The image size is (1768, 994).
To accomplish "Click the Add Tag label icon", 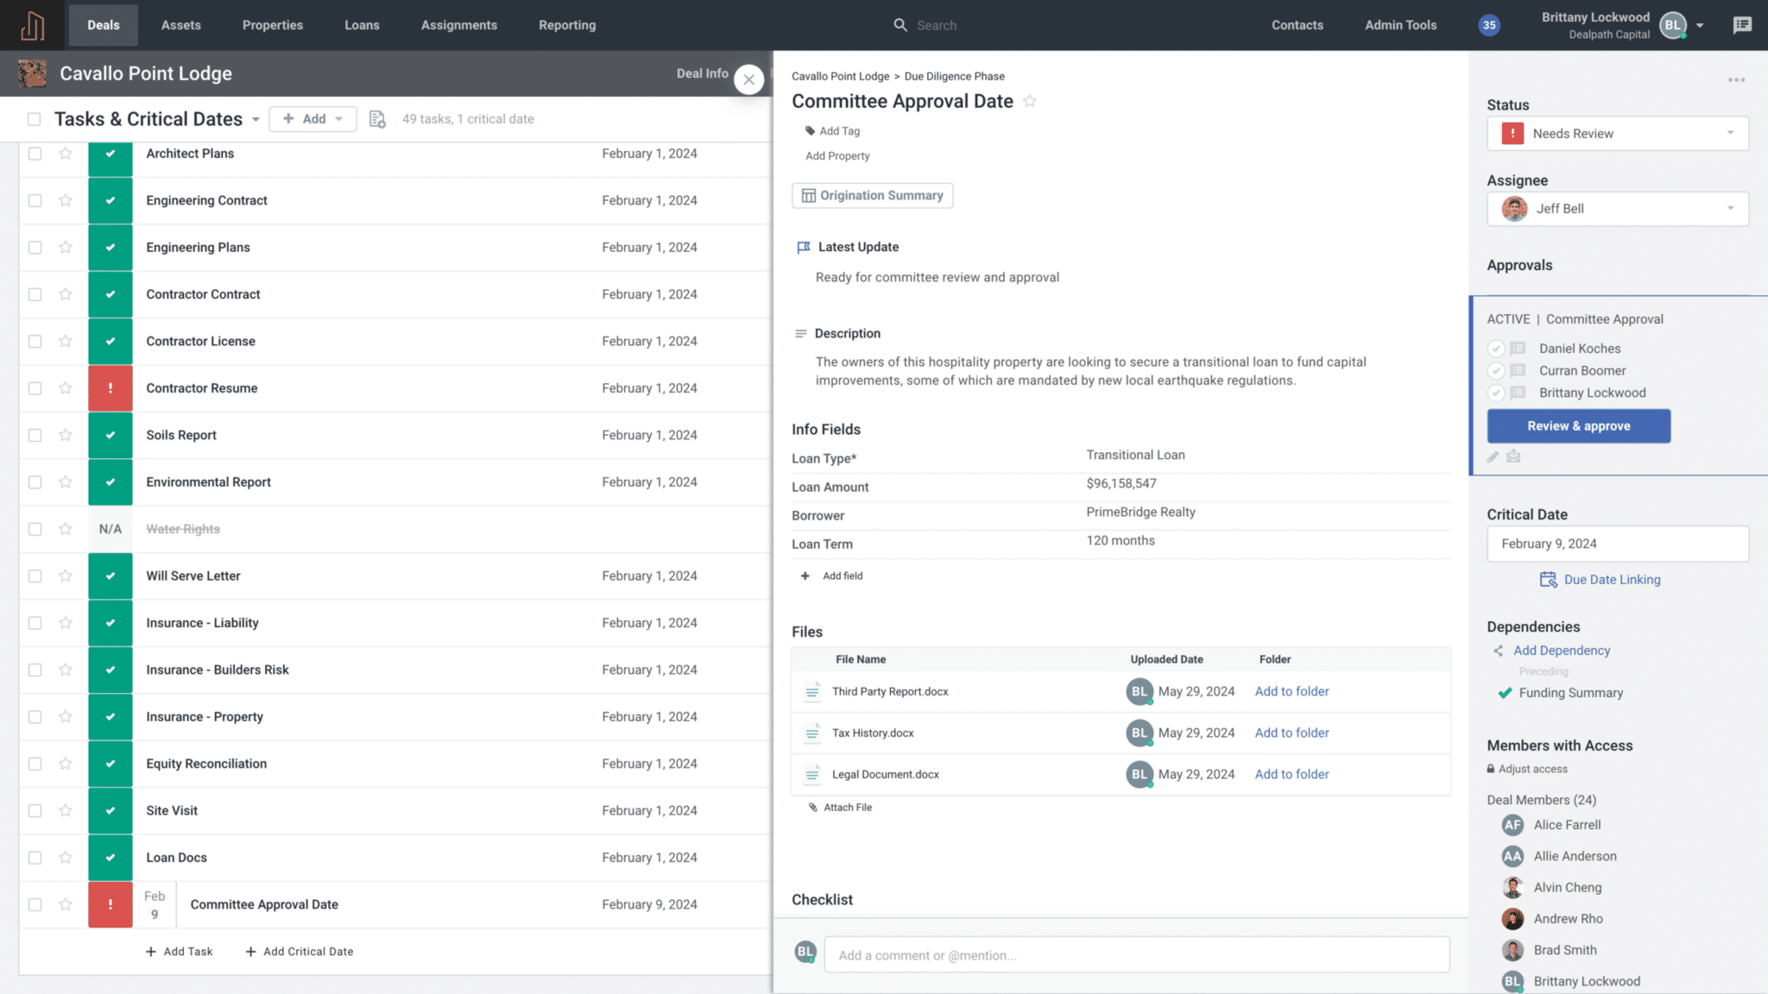I will (x=807, y=130).
